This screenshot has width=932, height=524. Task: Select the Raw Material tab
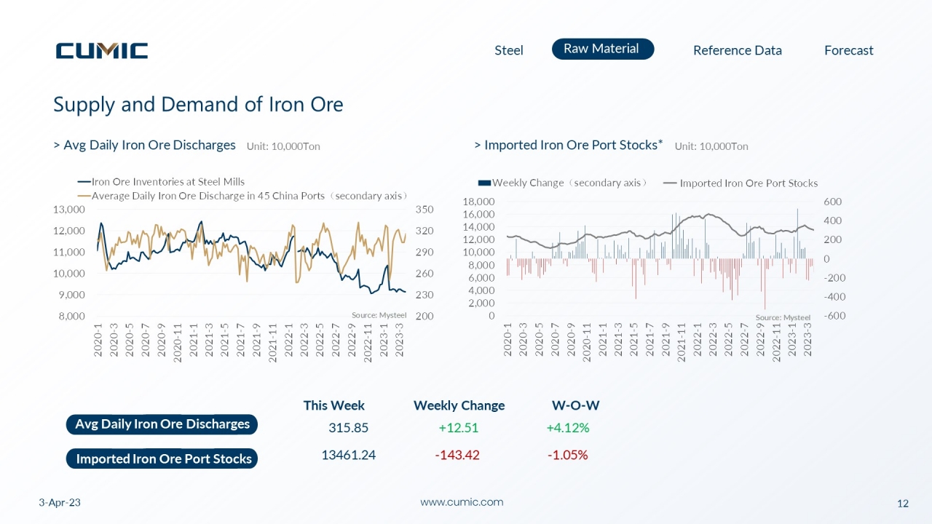(x=603, y=49)
